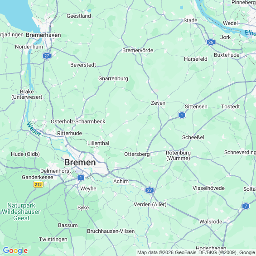This screenshot has width=256, height=256.
Task: Click the Elbe river label
Action: point(250,33)
